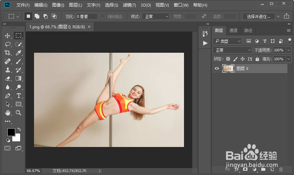Switch to the 通道 tab
Image resolution: width=294 pixels, height=175 pixels.
(x=233, y=30)
